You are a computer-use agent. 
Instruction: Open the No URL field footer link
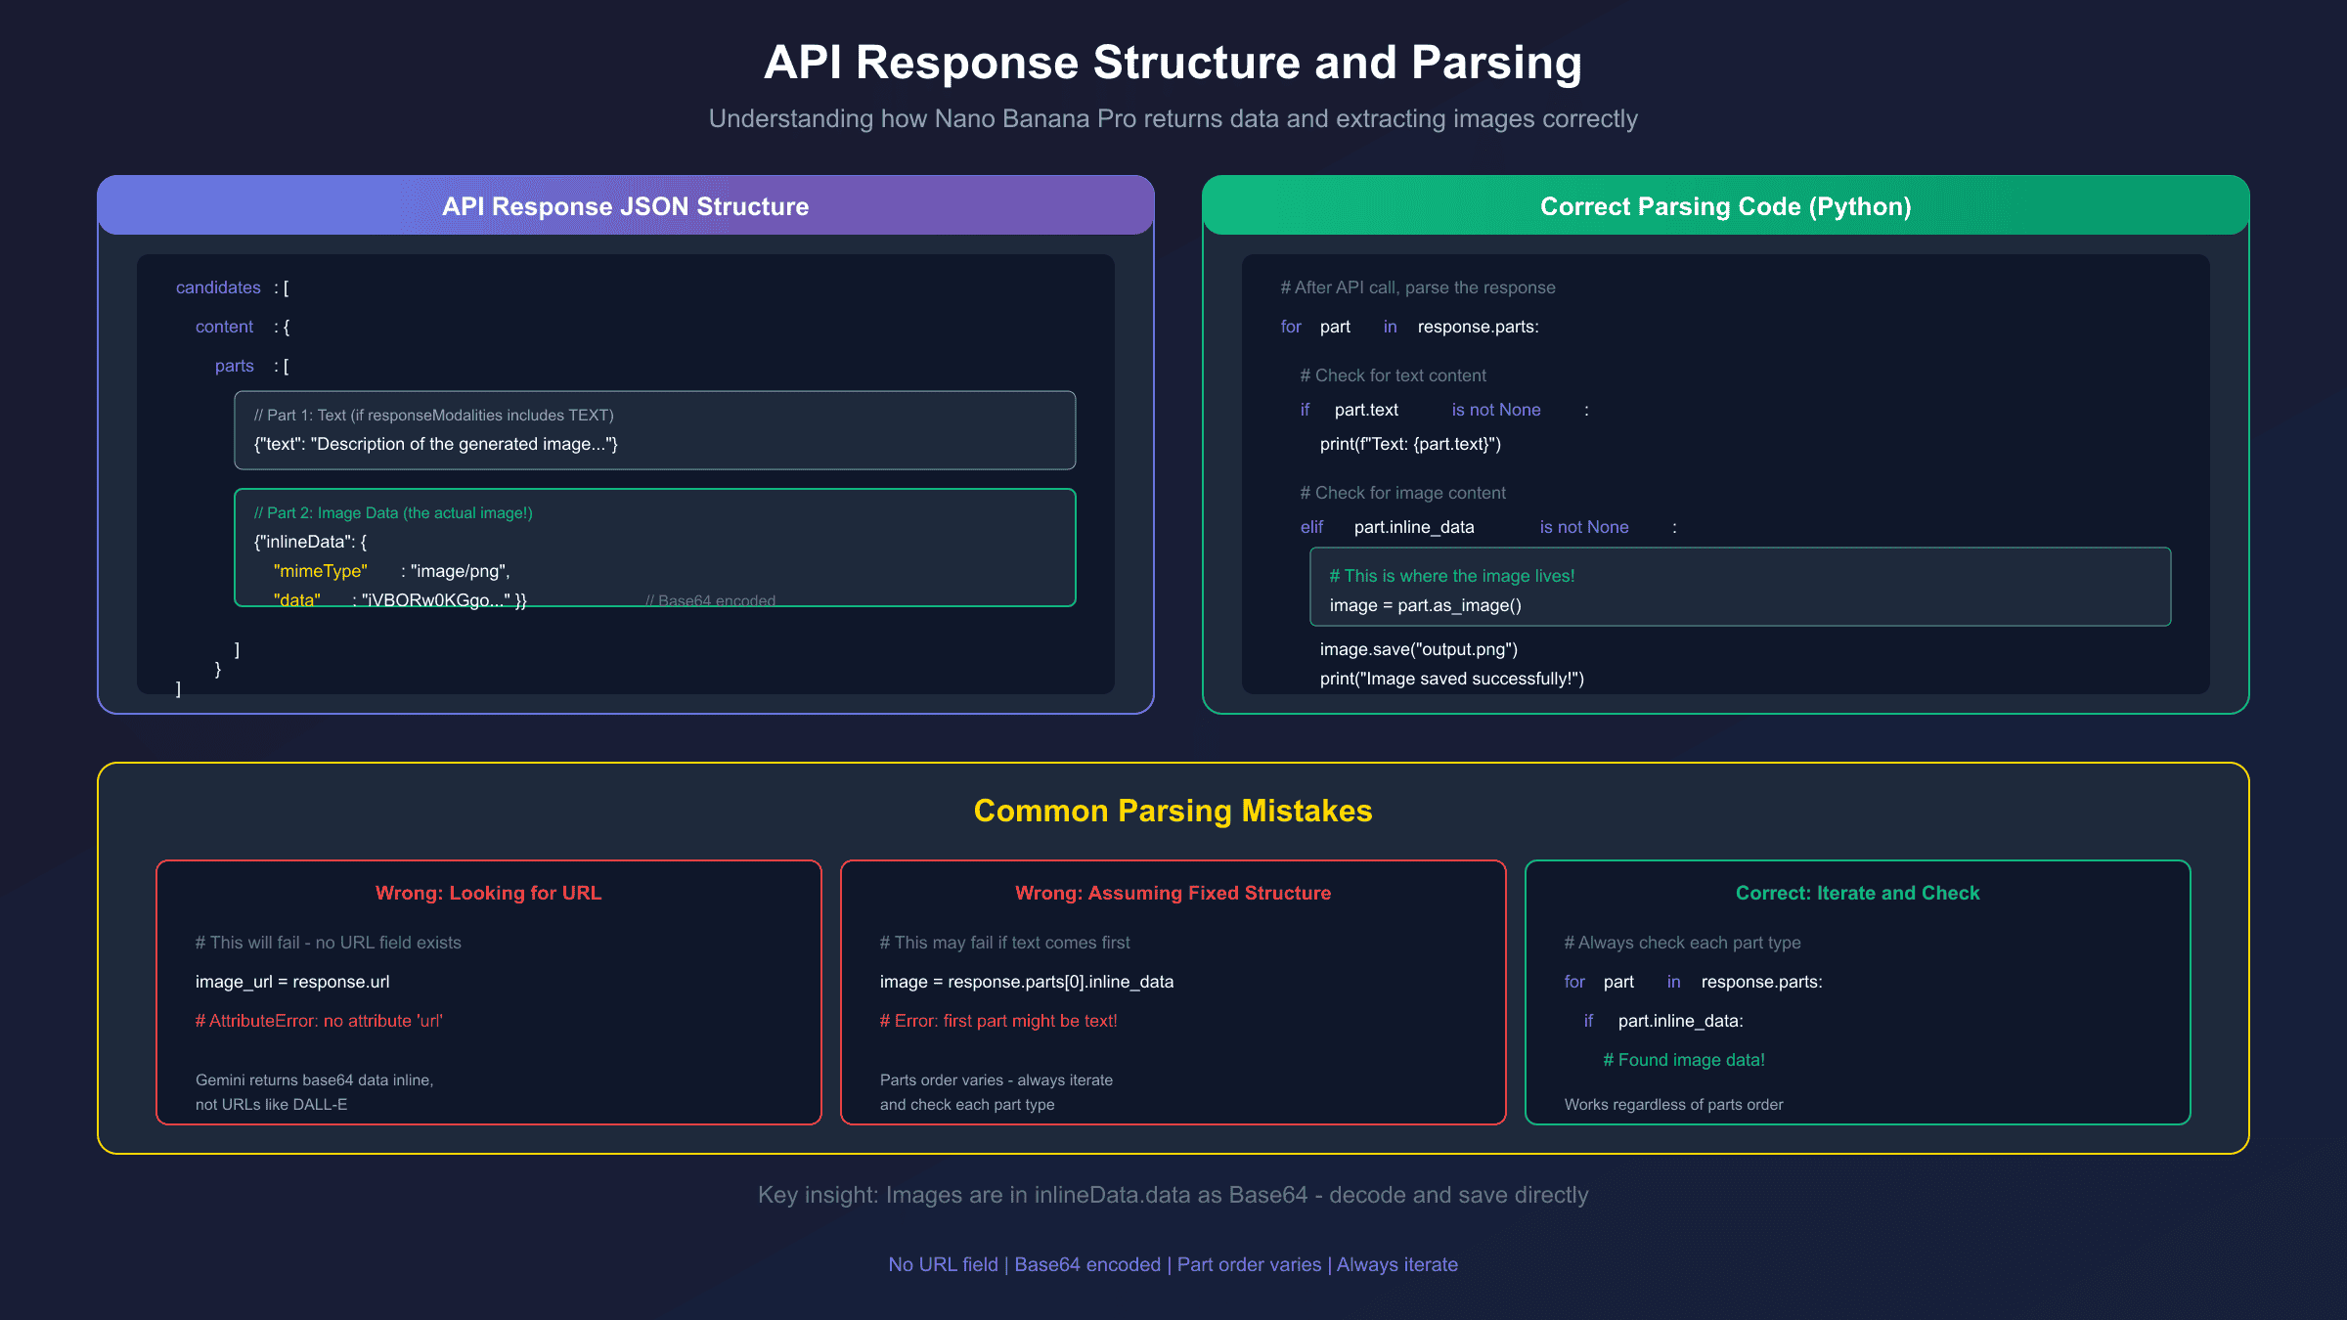click(x=943, y=1264)
